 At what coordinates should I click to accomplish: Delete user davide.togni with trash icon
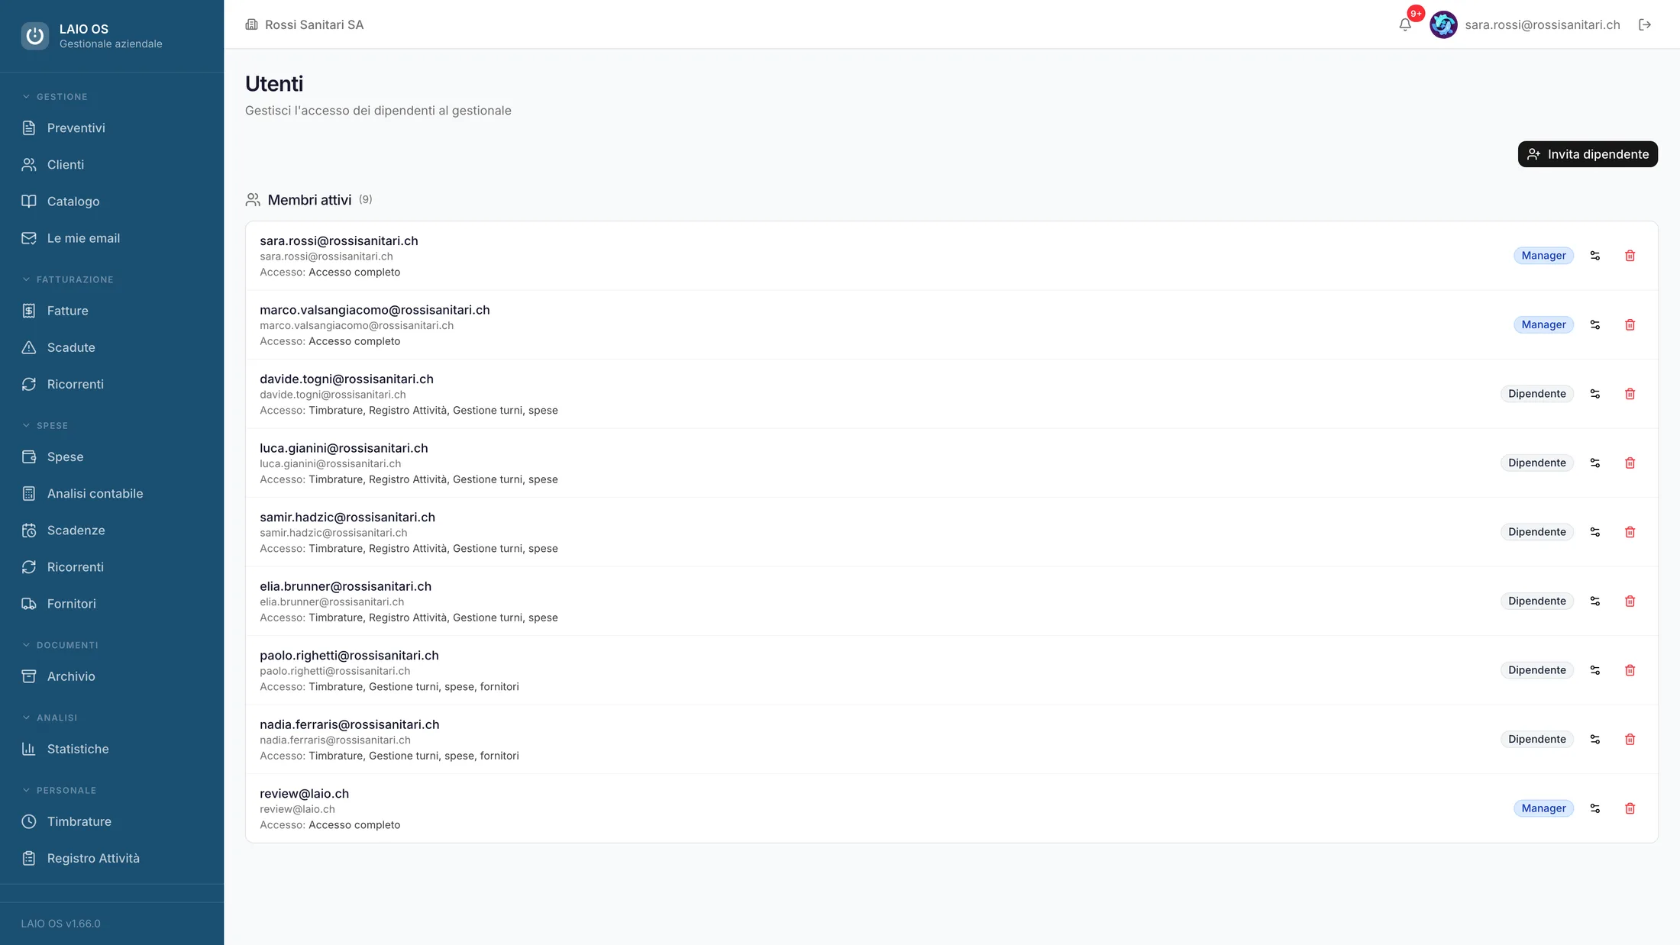(1630, 394)
